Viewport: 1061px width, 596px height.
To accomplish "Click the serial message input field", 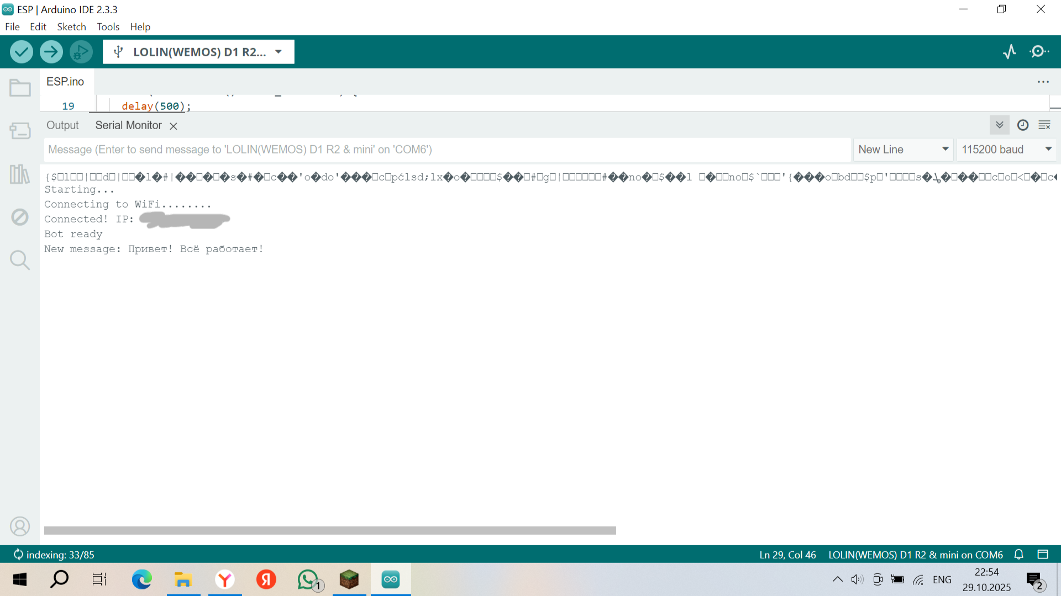I will tap(447, 150).
